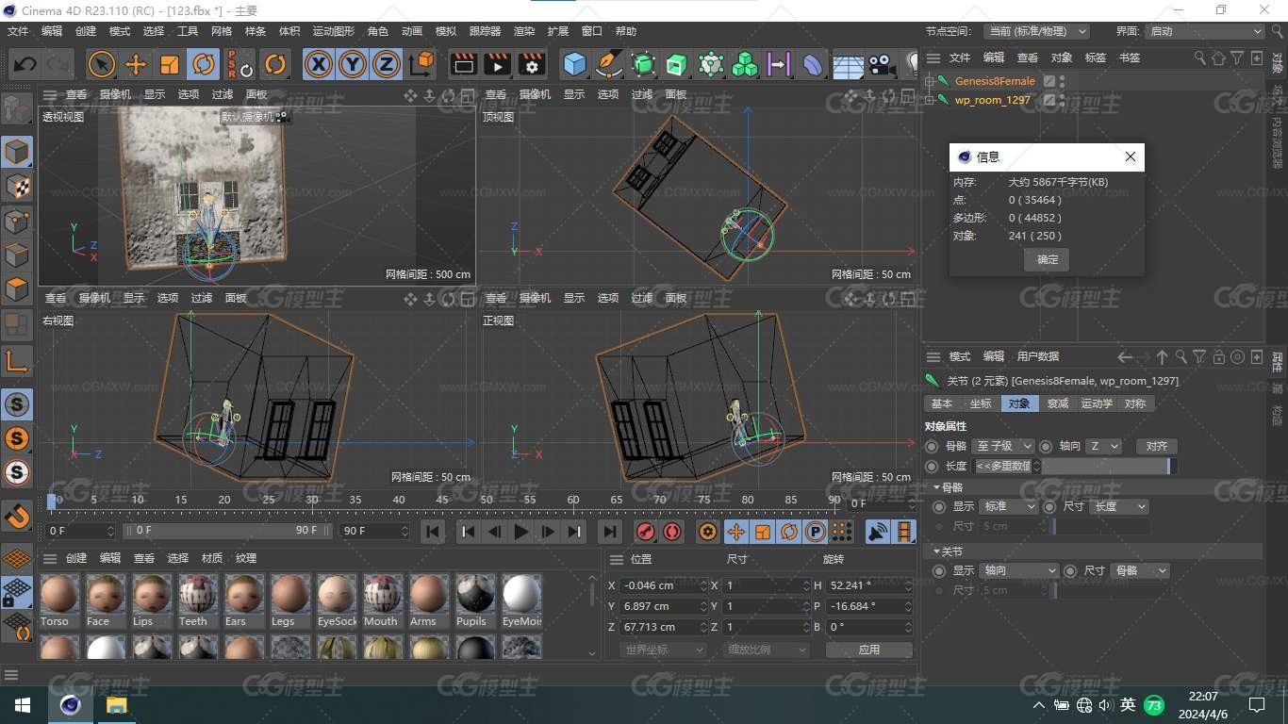Image resolution: width=1288 pixels, height=724 pixels.
Task: Open 骨骼 显示 标准 dropdown
Action: tap(1009, 506)
